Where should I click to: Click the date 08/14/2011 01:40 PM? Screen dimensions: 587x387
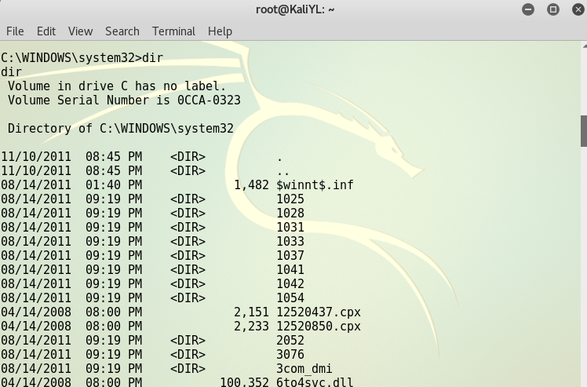click(x=71, y=184)
